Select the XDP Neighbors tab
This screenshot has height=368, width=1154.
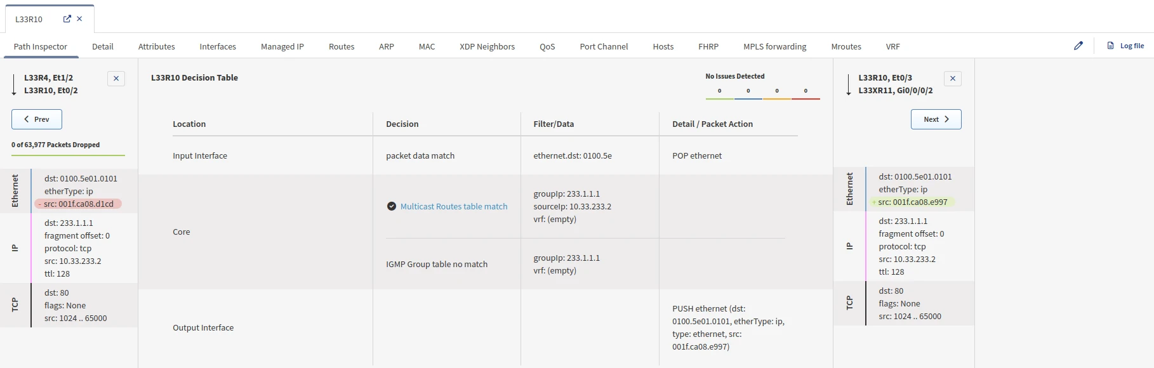pyautogui.click(x=487, y=46)
